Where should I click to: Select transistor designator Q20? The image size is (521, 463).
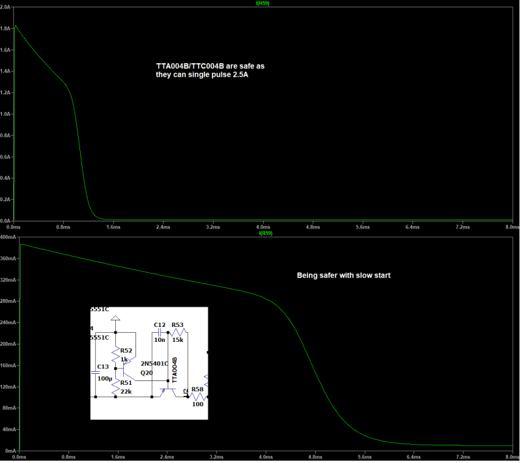coord(147,373)
